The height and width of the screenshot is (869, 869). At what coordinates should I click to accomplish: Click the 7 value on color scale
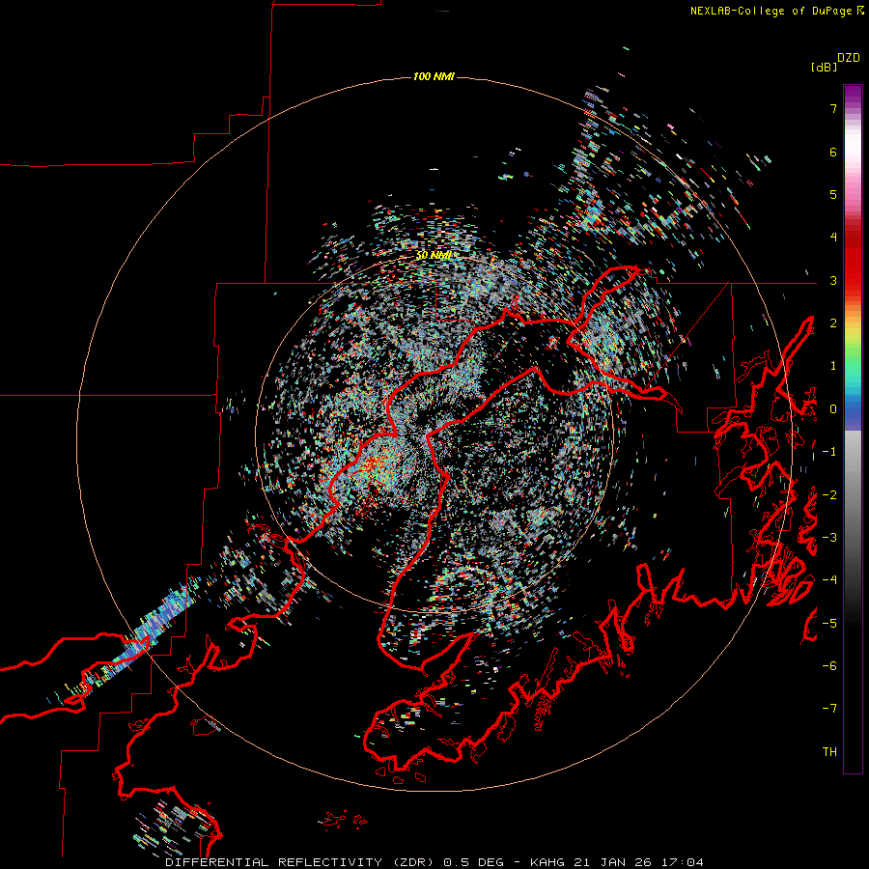tap(833, 108)
